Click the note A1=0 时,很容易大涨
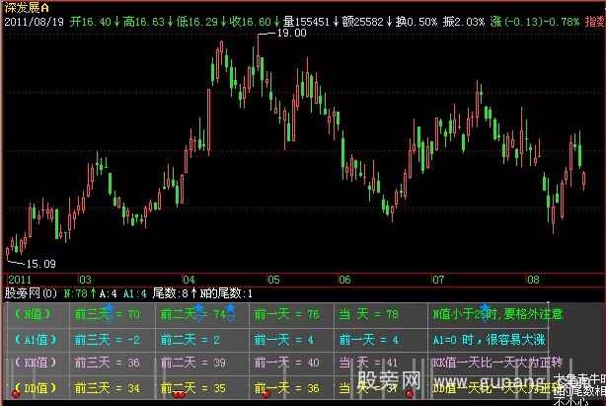Screen dimensions: 606x406 point(489,340)
